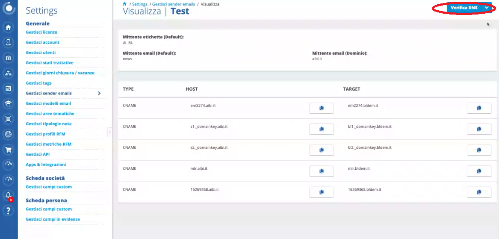
Task: Open the list document icon in the sidebar
Action: click(9, 119)
